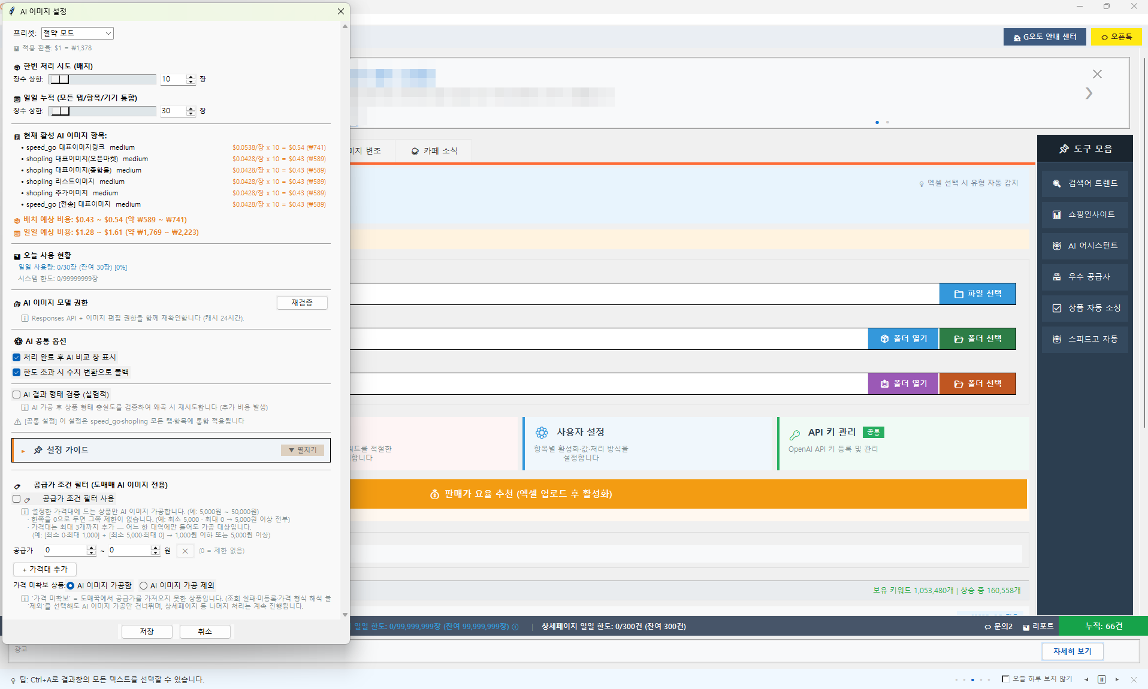Click the minimum 공급가 input field
Screen dimensions: 1148x689
tap(66, 550)
